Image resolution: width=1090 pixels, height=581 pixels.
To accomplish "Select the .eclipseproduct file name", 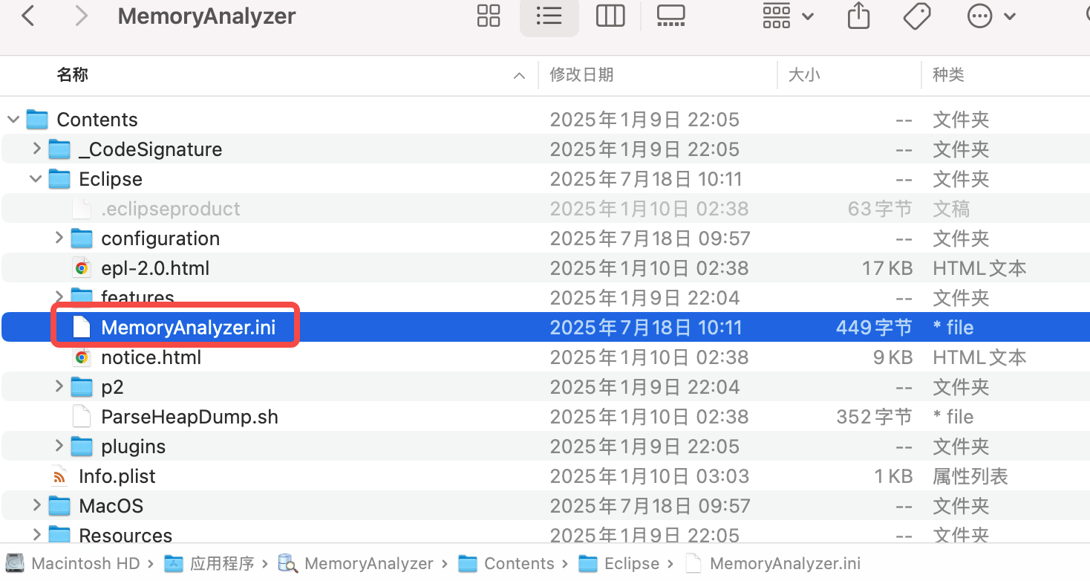I will tap(171, 209).
